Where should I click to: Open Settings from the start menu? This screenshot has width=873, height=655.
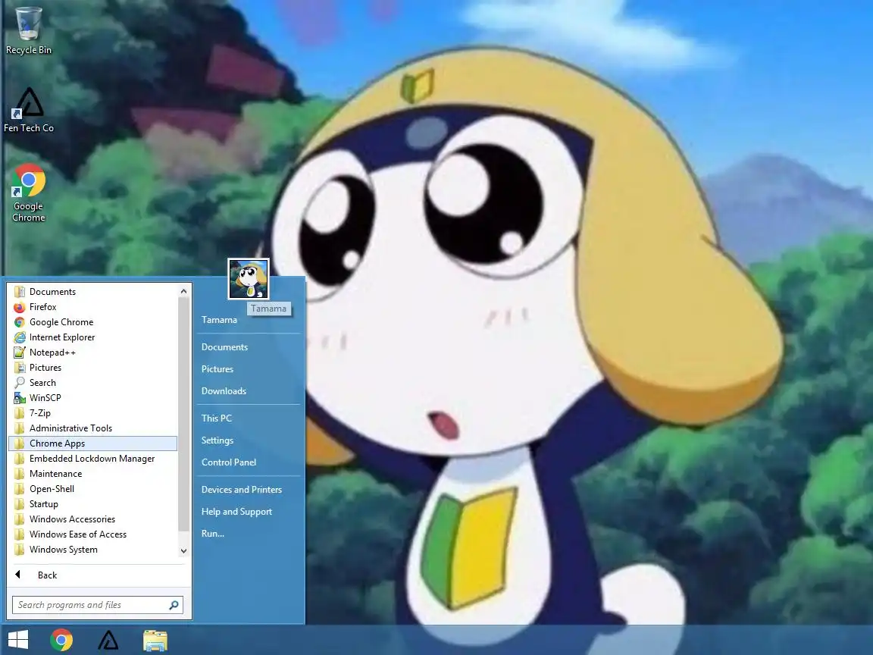[217, 440]
